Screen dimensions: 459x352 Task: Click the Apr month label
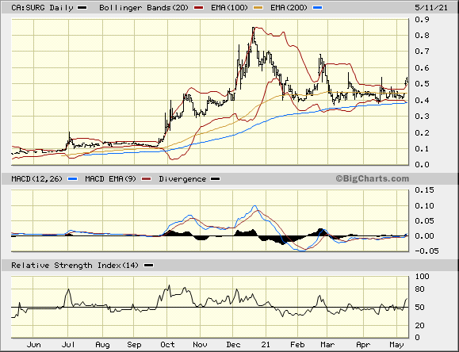tap(363, 345)
